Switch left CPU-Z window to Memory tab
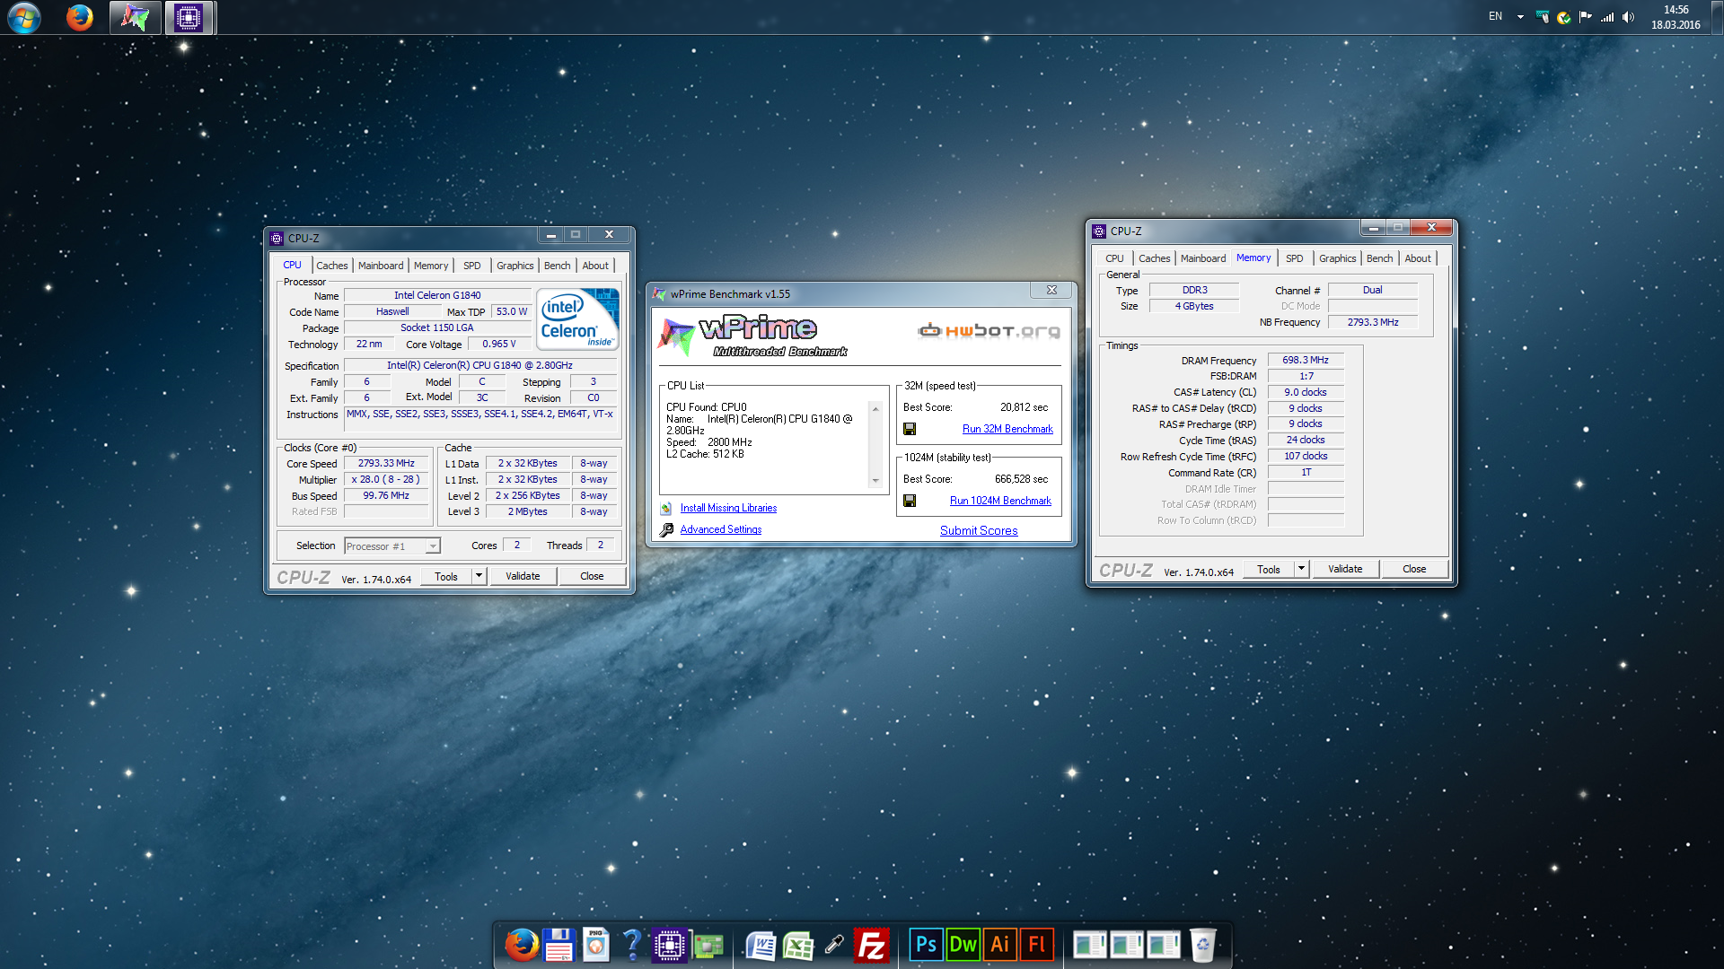 coord(431,266)
